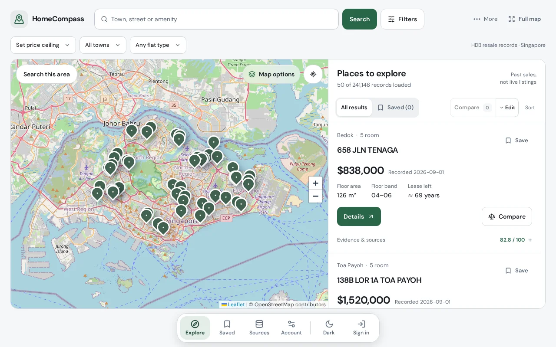
Task: Click the locate me crosshair button
Action: (313, 74)
